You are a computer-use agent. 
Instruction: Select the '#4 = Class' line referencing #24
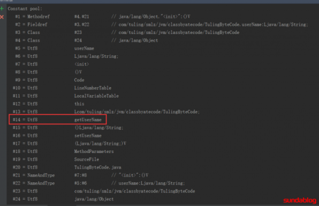(87, 40)
